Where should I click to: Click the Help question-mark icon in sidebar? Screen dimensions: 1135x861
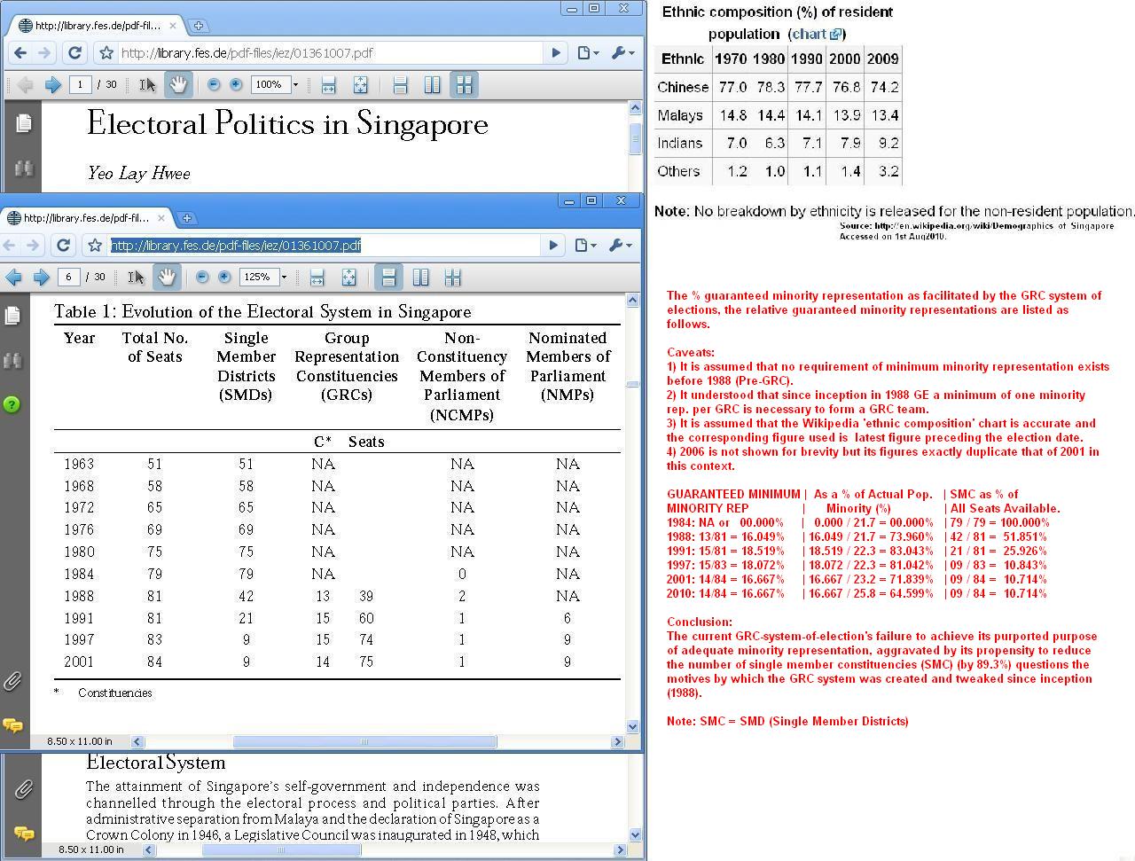[x=12, y=404]
